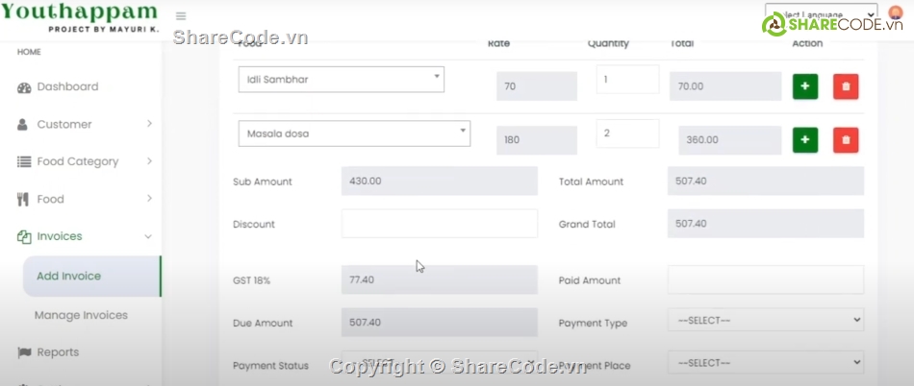Add a row after Idli Sambhar
The height and width of the screenshot is (386, 914).
805,86
